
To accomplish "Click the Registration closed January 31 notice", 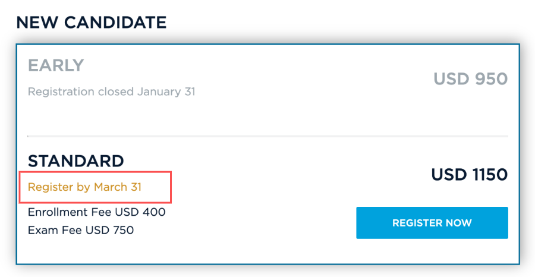I will point(111,92).
